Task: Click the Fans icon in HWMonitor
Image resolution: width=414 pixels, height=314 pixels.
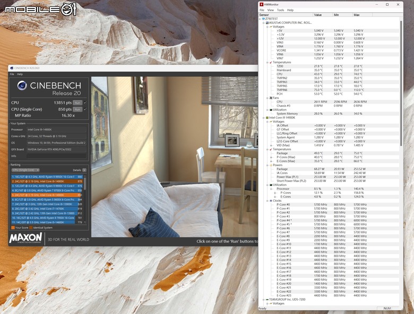Action: [271, 98]
